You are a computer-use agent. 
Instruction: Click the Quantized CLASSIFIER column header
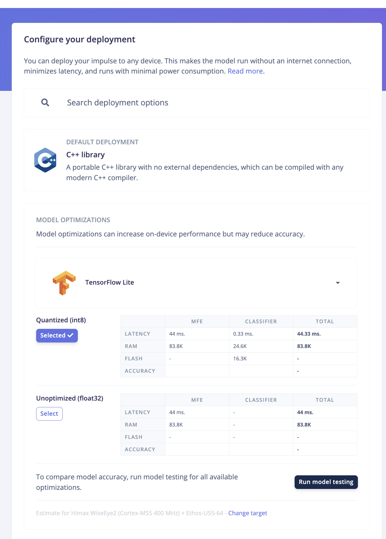[261, 321]
